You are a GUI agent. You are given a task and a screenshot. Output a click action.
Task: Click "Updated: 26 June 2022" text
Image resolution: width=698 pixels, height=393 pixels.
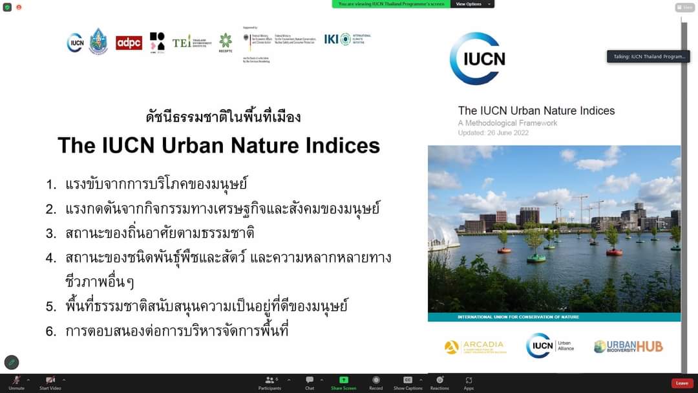[493, 133]
